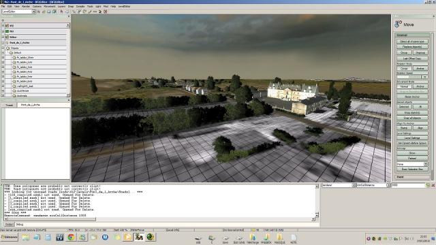Switch to the Debug tab under the console
Image resolution: width=436 pixels, height=245 pixels.
point(20,224)
